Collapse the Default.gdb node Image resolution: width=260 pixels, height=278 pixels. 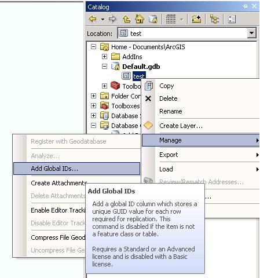[104, 67]
